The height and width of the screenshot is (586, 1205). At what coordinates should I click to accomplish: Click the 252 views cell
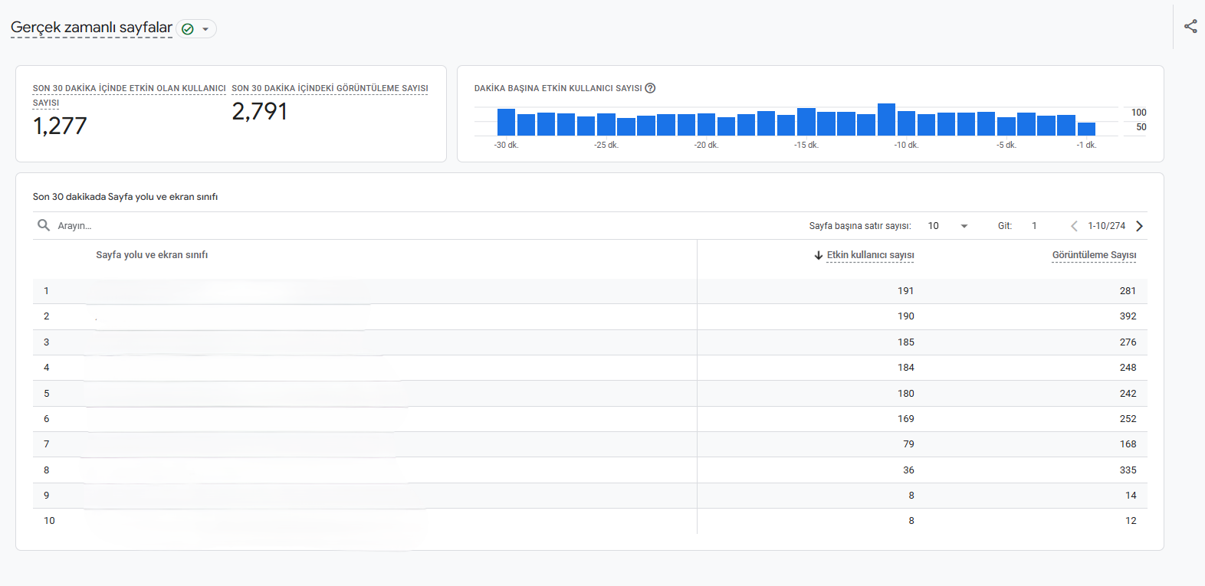coord(1128,419)
